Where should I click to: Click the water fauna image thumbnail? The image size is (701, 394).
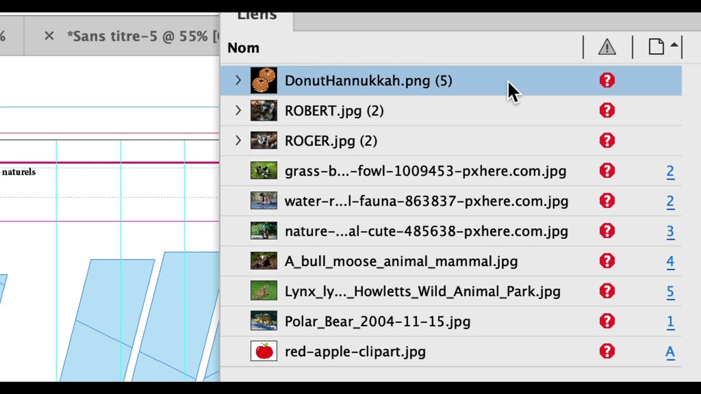coord(264,201)
